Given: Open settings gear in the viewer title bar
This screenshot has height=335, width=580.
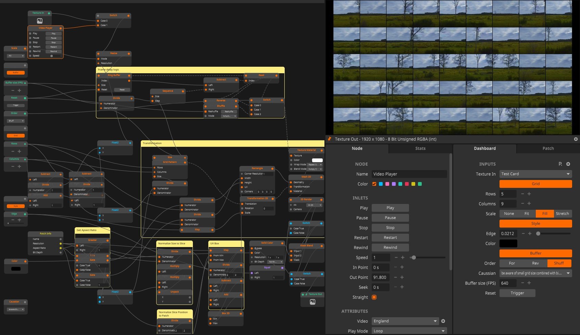Looking at the screenshot, I should (576, 139).
